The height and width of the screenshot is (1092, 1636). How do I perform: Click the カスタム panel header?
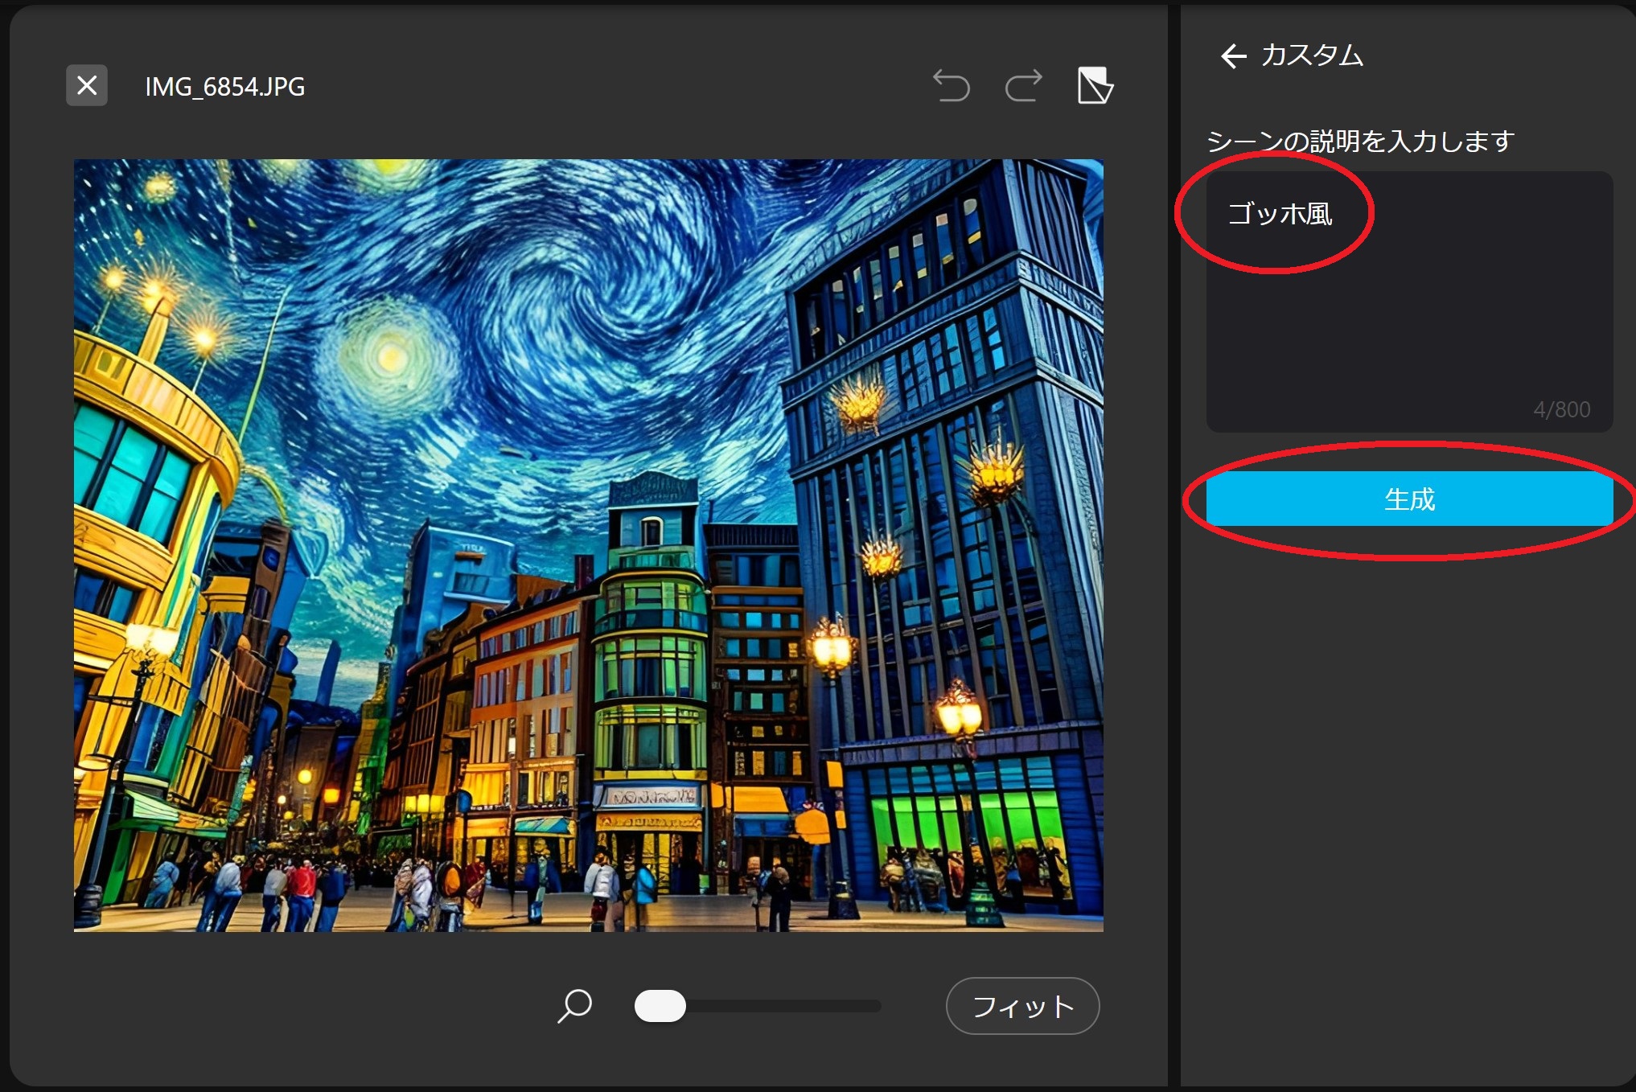1312,55
